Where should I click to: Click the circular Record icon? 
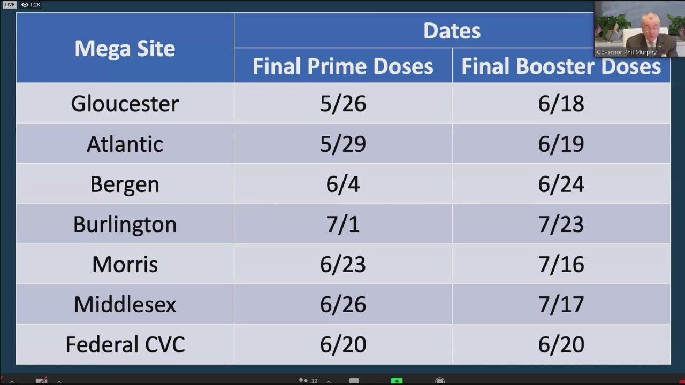pyautogui.click(x=440, y=381)
